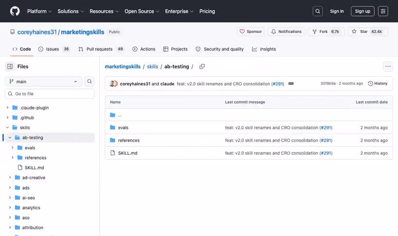Collapse the ab-testing folder chevron
Screen dimensions: 398x236
point(10,138)
